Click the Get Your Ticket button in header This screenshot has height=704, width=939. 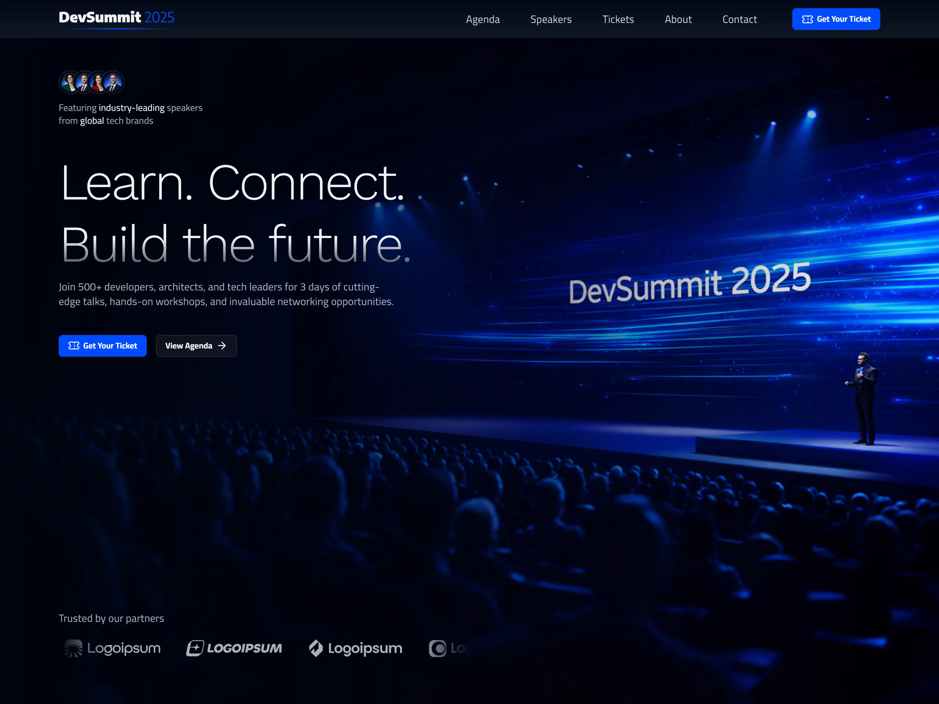[836, 19]
